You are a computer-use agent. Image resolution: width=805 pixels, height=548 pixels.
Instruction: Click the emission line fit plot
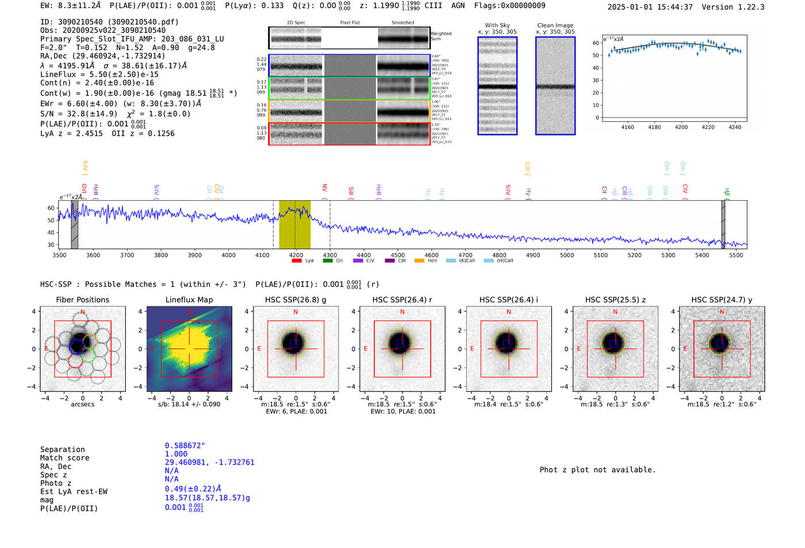pyautogui.click(x=674, y=78)
